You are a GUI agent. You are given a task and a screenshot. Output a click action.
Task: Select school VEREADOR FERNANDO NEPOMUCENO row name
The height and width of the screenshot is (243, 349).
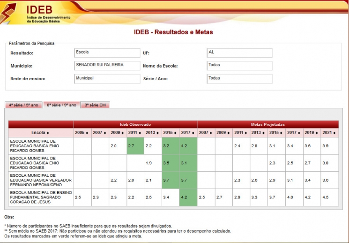(41, 180)
